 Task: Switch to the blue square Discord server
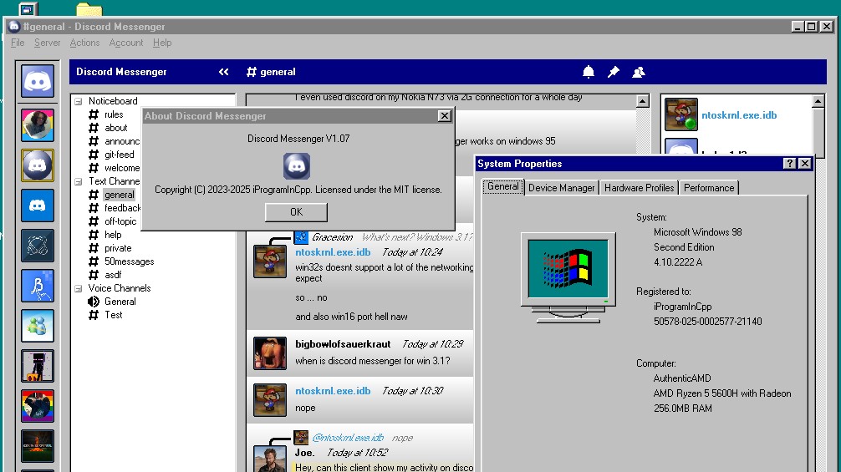(38, 206)
